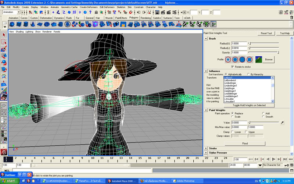Screen dimensions: 294x184
Task: Switch to four view layout
Action: (4, 113)
